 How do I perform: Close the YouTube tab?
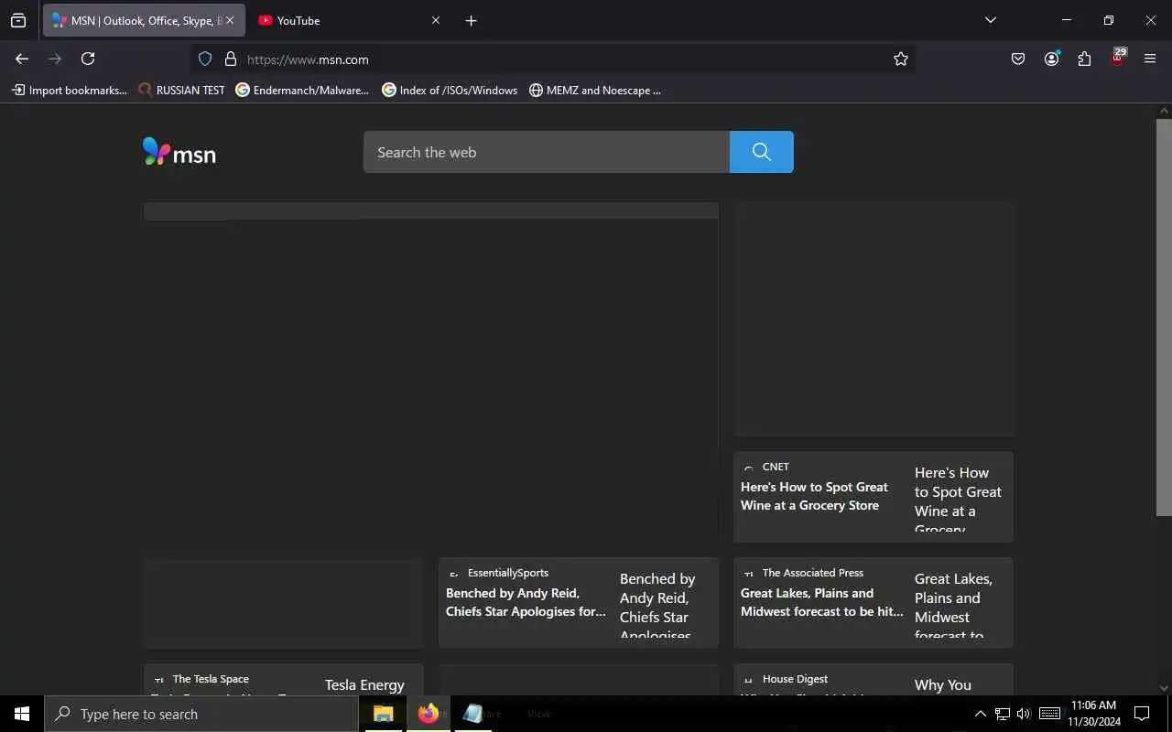tap(436, 20)
